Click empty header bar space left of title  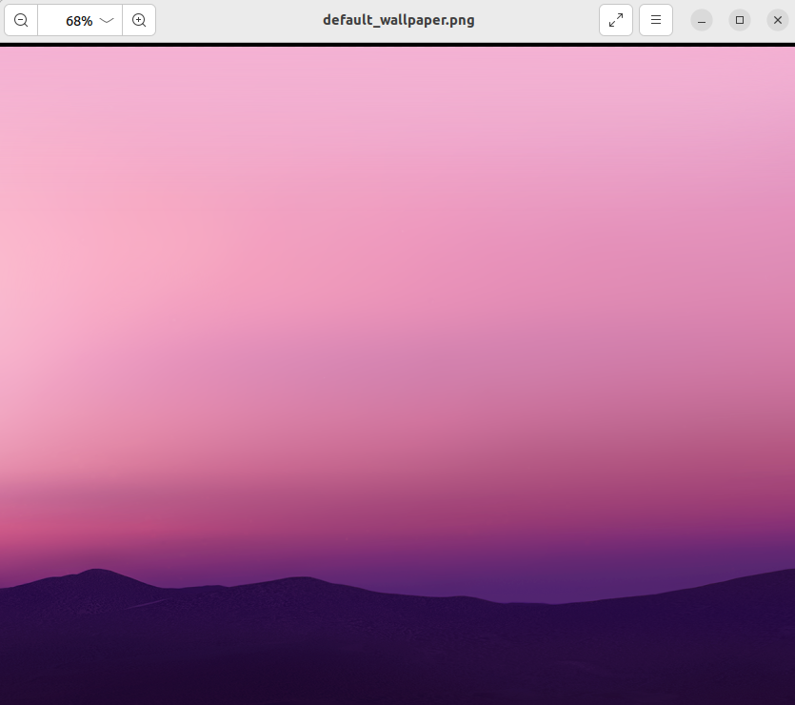(238, 20)
